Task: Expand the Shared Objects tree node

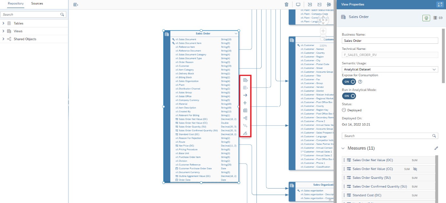Action: coord(3,39)
